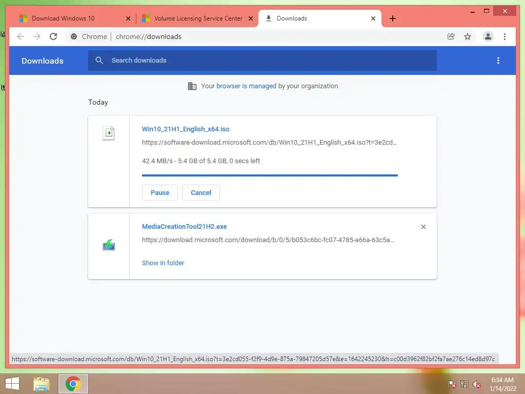Click the muted volume tray icon
The height and width of the screenshot is (394, 525).
click(477, 384)
